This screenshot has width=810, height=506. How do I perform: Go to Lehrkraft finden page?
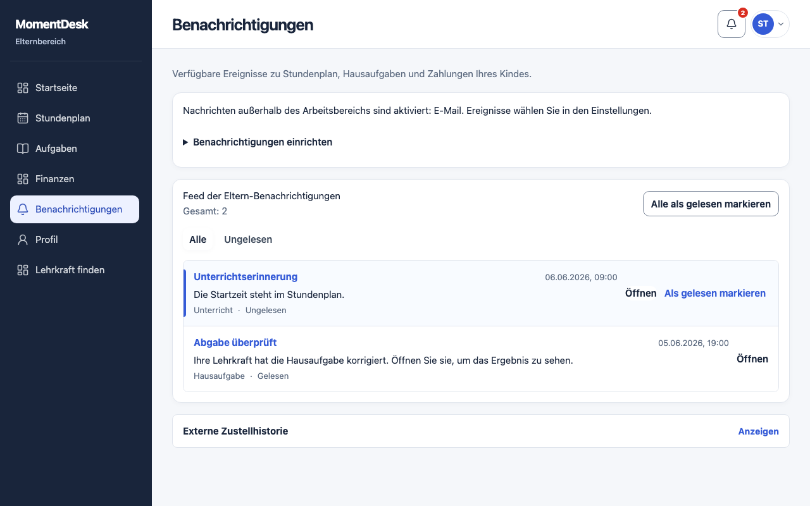click(x=75, y=270)
